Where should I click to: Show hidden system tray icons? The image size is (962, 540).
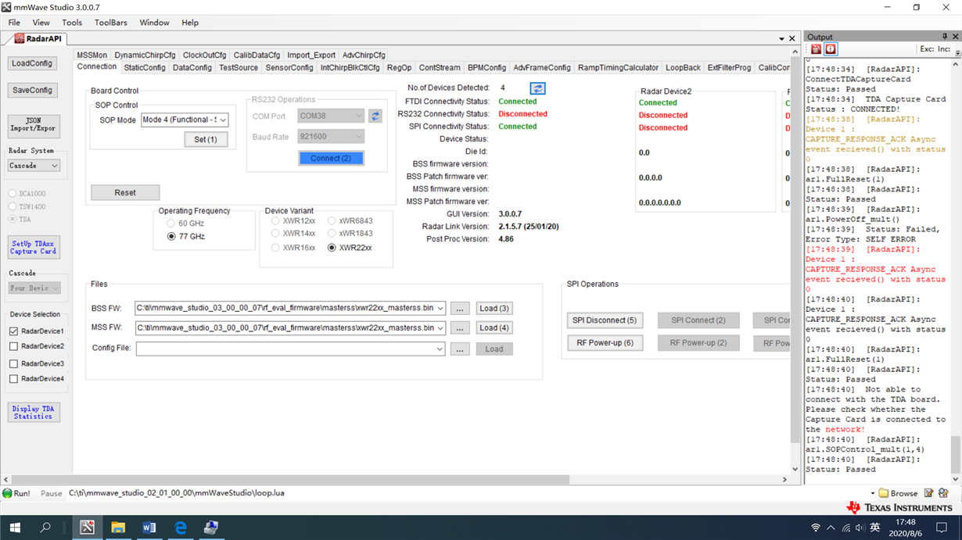click(x=831, y=527)
